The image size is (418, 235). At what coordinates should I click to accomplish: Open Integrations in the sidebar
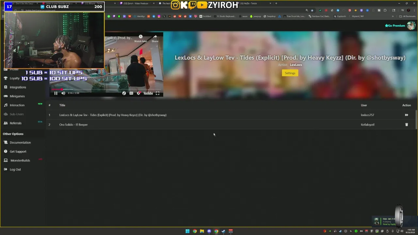click(x=18, y=87)
